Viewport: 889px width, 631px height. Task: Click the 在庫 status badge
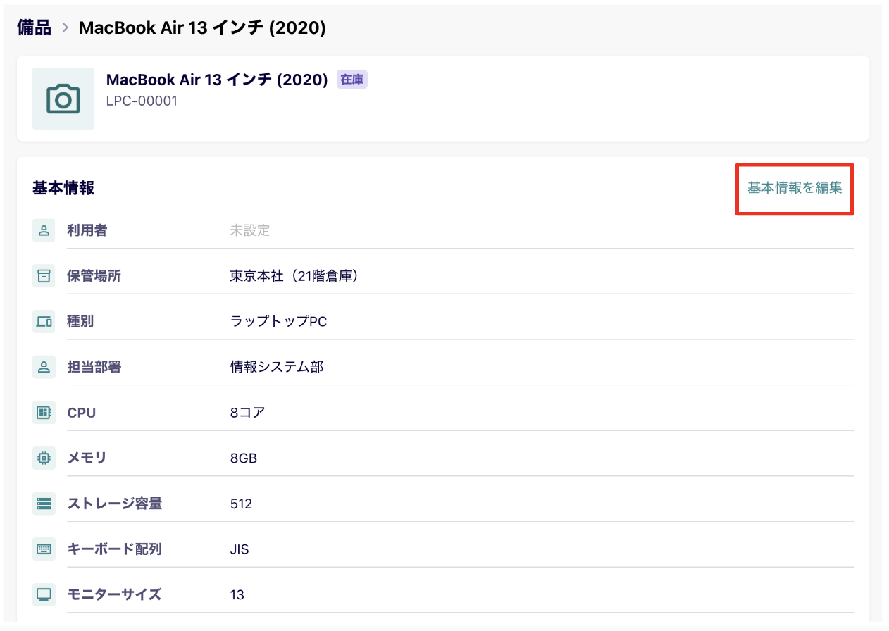[x=352, y=80]
